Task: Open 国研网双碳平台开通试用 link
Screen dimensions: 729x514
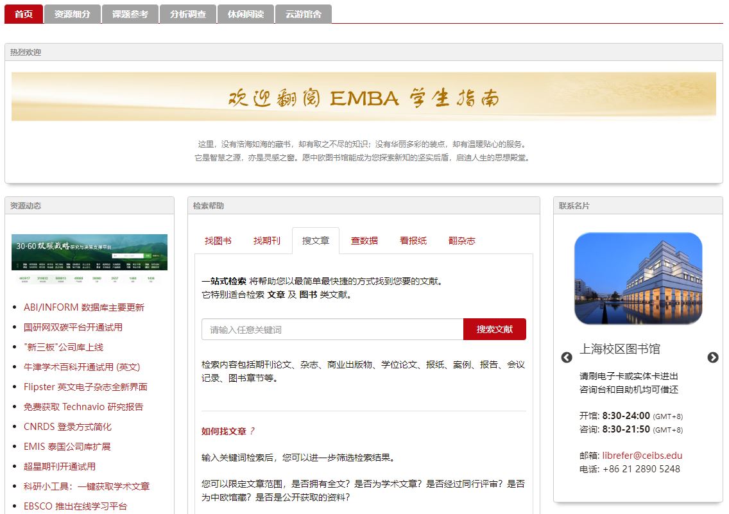Action: click(x=73, y=327)
